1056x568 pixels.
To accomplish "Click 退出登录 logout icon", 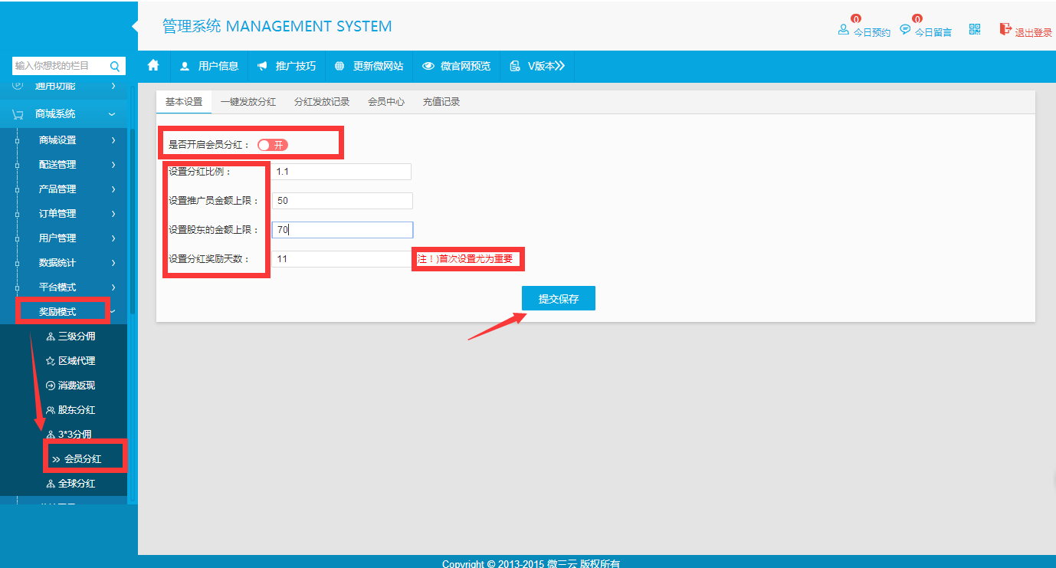I will [1005, 30].
